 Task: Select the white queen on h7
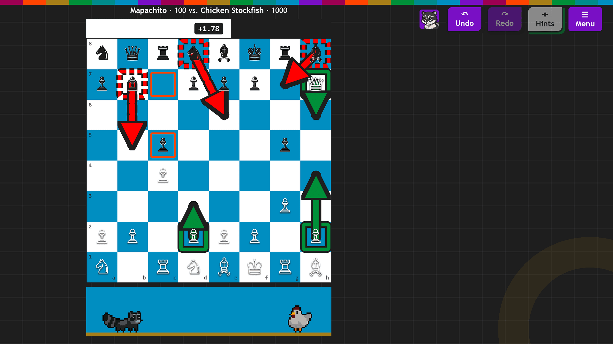click(x=315, y=84)
